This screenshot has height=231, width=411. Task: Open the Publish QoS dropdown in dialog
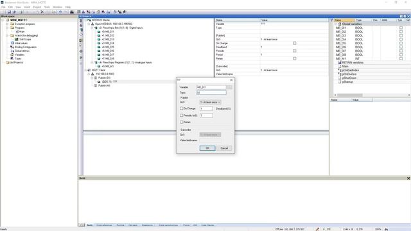click(210, 102)
